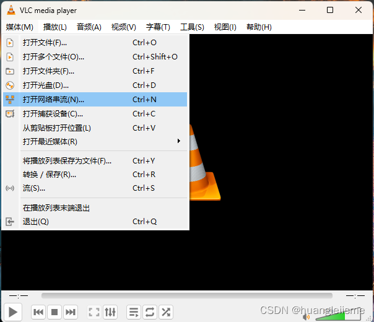
Task: Minimize the VLC window
Action: click(302, 10)
